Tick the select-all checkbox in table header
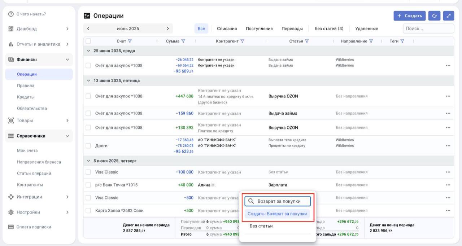Viewport: 462px width, 246px height. (x=88, y=41)
